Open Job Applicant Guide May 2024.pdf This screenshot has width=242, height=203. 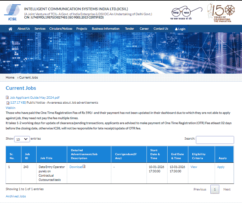[x=35, y=98]
